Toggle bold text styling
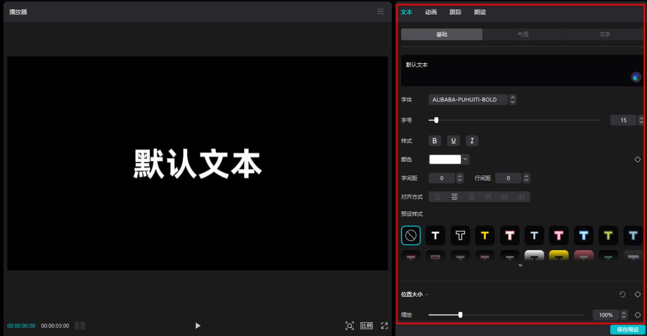 [x=434, y=140]
